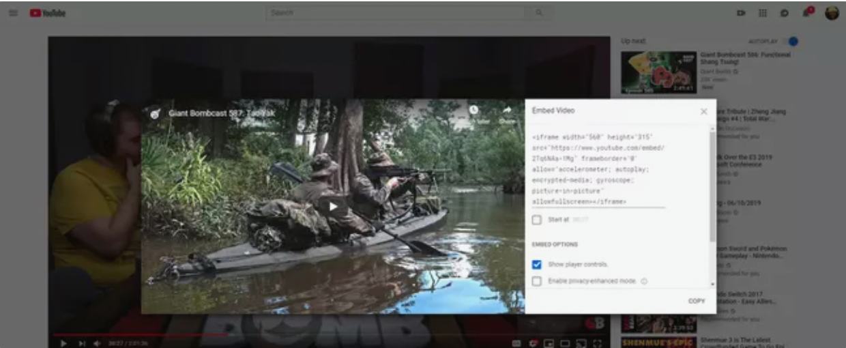The width and height of the screenshot is (846, 348).
Task: Click the Watch later clock icon in embed preview
Action: (473, 111)
